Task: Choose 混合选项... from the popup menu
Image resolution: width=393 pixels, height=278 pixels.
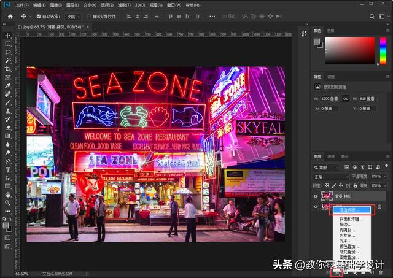Action: (x=352, y=210)
